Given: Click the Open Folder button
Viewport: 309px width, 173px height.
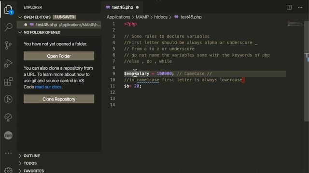Looking at the screenshot, I should coord(59,56).
